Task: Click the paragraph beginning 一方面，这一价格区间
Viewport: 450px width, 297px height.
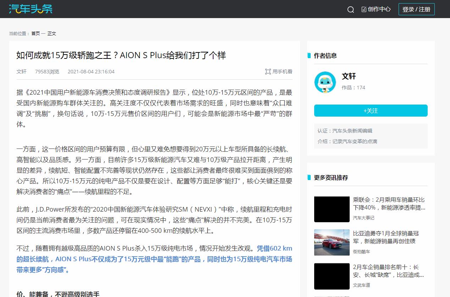Action: pyautogui.click(x=154, y=170)
